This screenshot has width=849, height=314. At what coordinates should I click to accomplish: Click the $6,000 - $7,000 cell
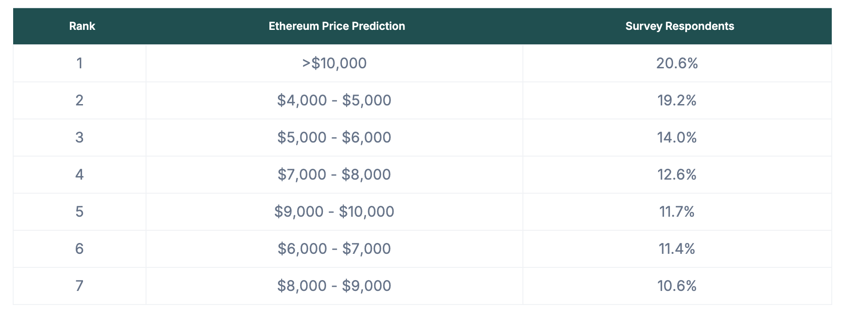(x=334, y=249)
